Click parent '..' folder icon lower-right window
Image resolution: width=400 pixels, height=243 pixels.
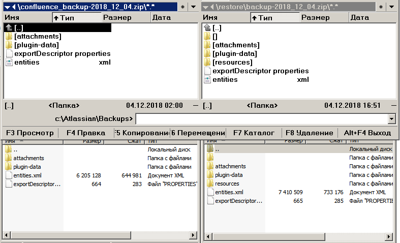210,149
